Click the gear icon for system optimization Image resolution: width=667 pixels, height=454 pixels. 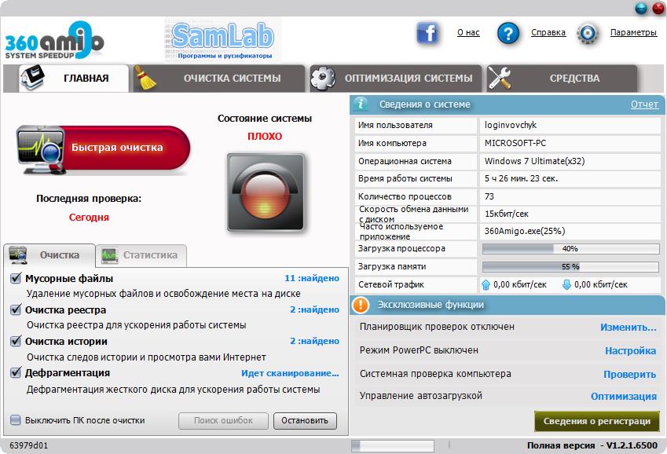(x=323, y=78)
